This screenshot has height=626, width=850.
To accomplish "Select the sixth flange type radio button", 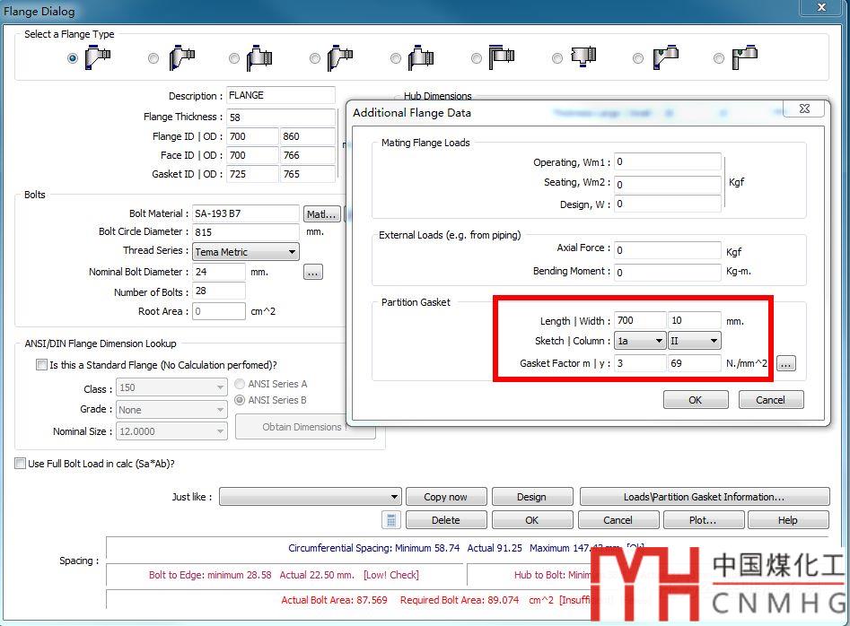I will pyautogui.click(x=477, y=58).
